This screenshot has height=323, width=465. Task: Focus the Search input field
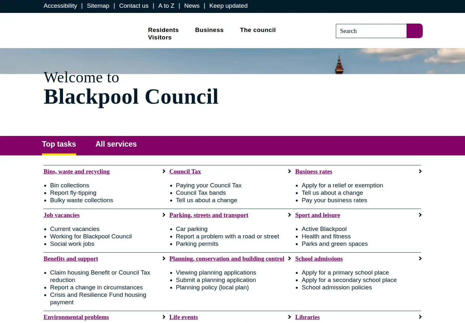point(371,31)
